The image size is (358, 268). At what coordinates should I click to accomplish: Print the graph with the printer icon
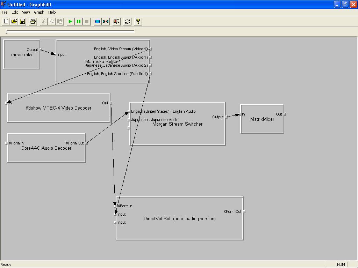[33, 21]
